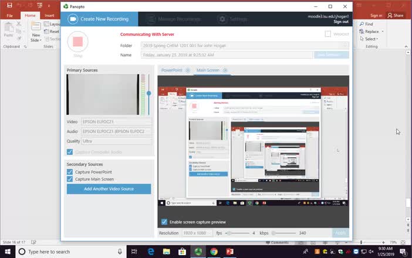
Task: Select the Audio source dropdown
Action: coord(116,131)
